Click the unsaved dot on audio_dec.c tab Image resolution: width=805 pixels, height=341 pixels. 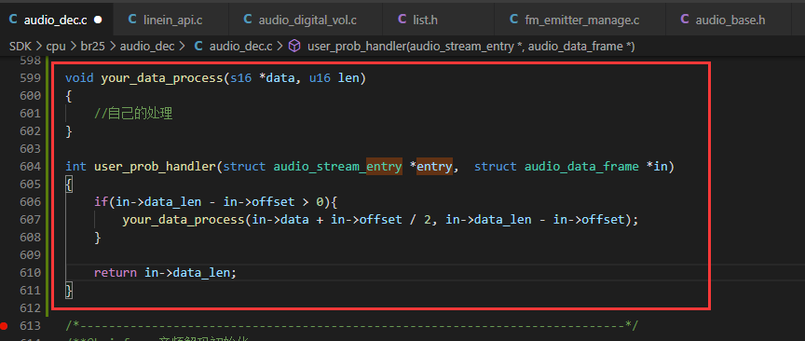(x=98, y=20)
